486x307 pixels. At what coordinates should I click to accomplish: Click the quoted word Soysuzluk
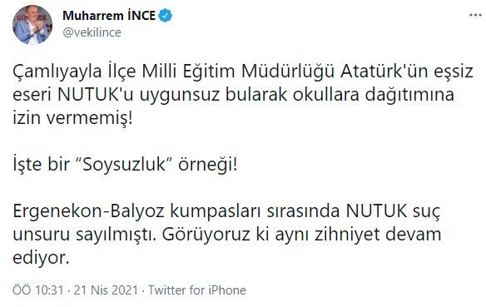(x=126, y=165)
